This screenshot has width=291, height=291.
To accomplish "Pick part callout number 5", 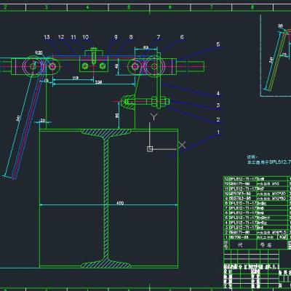I will [x=218, y=44].
